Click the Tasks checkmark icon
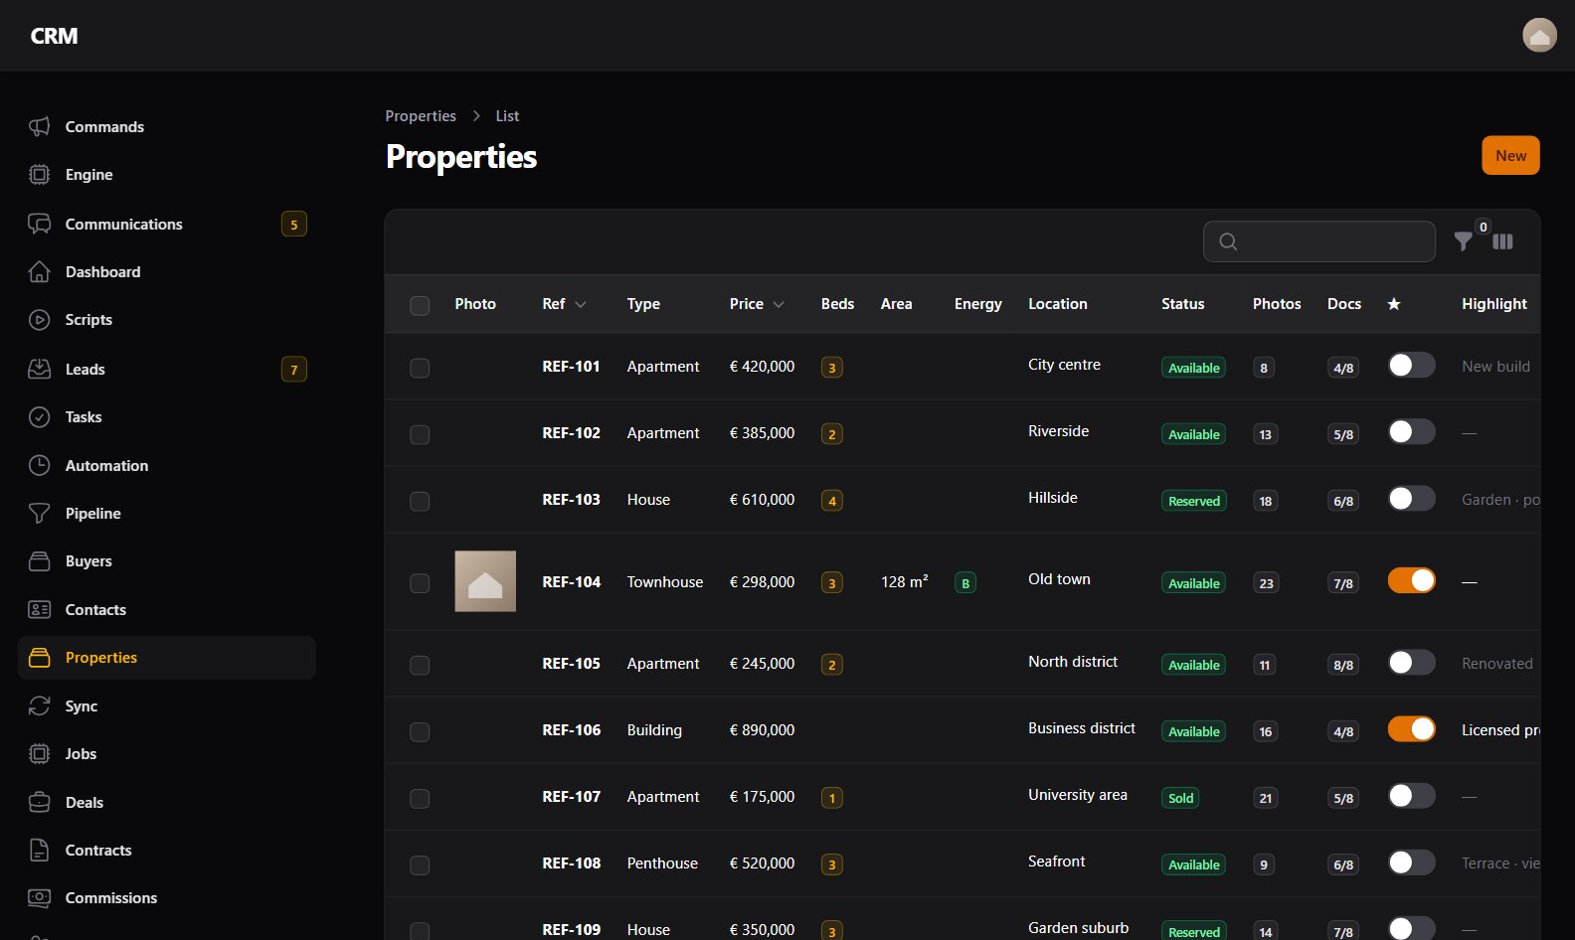Screen dimensions: 1575x940 [x=39, y=416]
